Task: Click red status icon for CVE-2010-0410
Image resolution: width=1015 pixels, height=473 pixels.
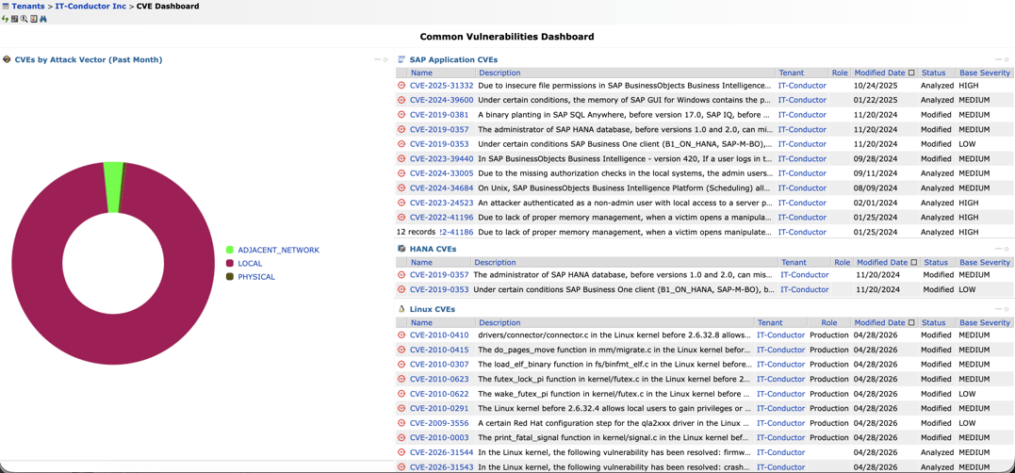Action: click(x=401, y=335)
